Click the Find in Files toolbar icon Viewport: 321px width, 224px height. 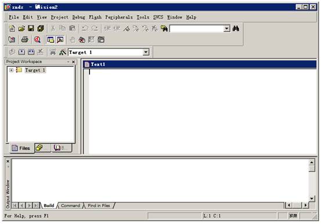click(x=164, y=29)
